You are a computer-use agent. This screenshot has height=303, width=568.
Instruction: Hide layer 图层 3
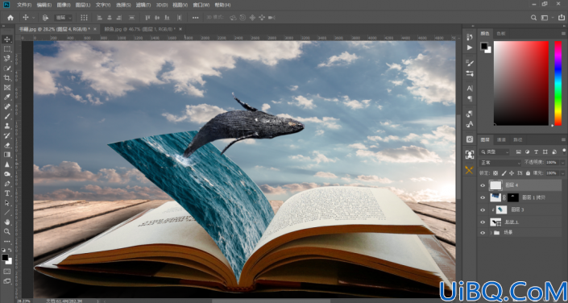point(483,210)
